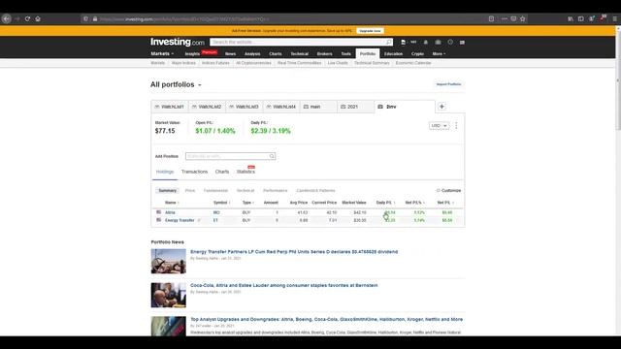Switch to the 2021 portfolio tab
Image resolution: width=621 pixels, height=349 pixels.
[x=356, y=107]
